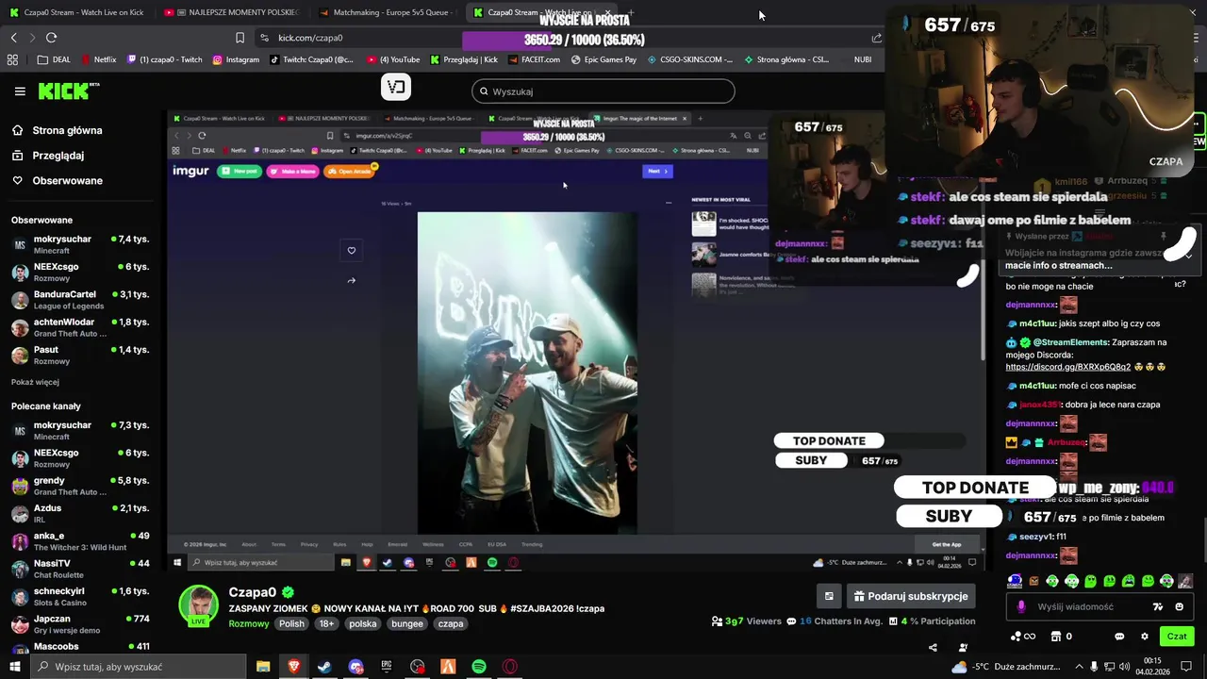1207x679 pixels.
Task: Click the share icon below viewer stats
Action: 933,647
